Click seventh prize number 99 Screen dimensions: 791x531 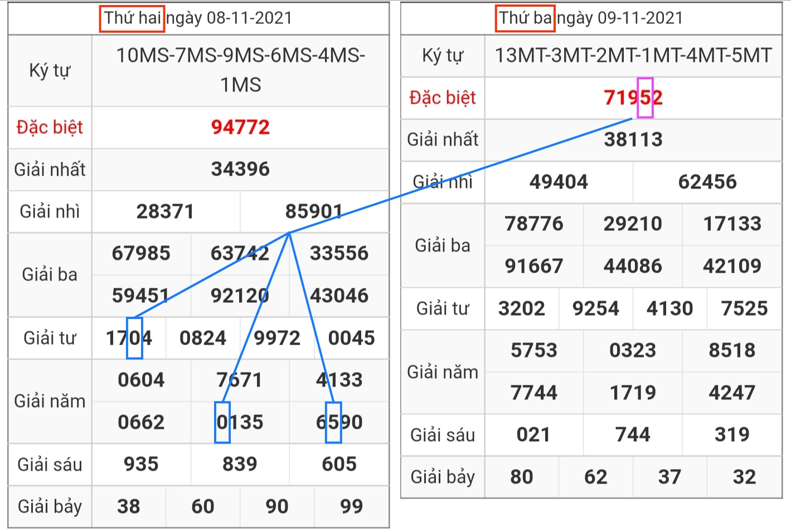point(352,506)
